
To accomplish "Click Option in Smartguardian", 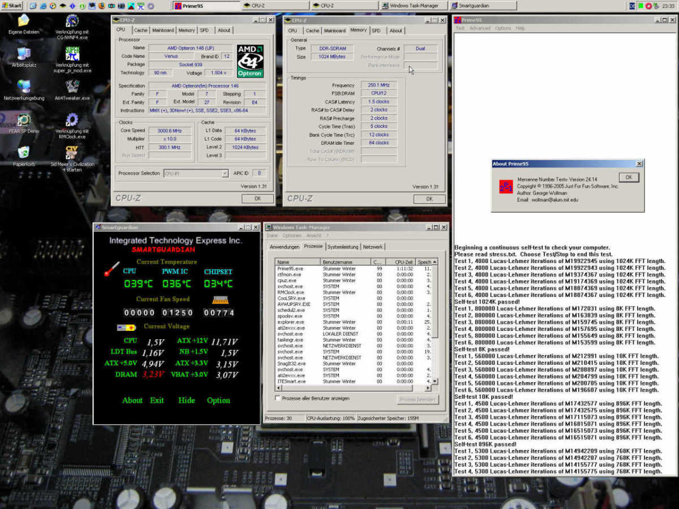I will tap(218, 400).
